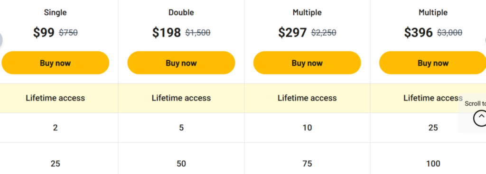Click the crossed-out $2,250 price
Screen dimensions: 486x174
pyautogui.click(x=324, y=33)
